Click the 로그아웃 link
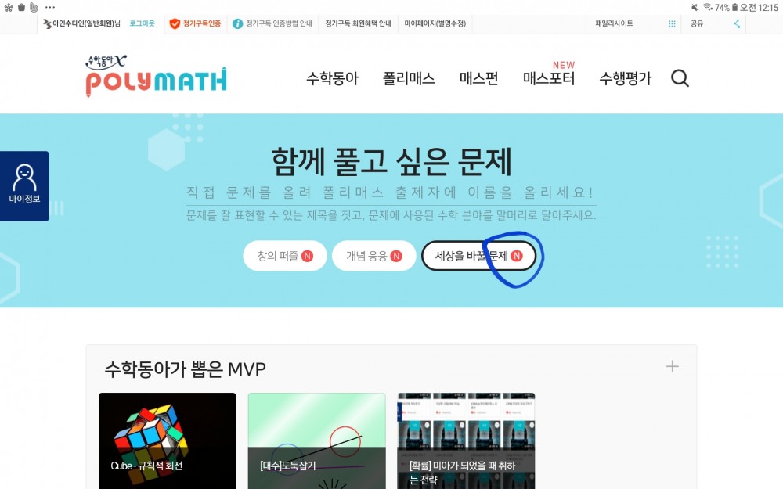 [142, 23]
